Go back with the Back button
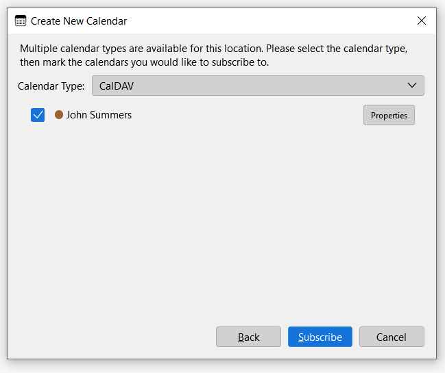The height and width of the screenshot is (373, 445). click(248, 337)
